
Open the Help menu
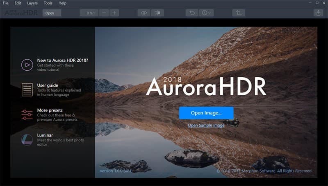62,3
